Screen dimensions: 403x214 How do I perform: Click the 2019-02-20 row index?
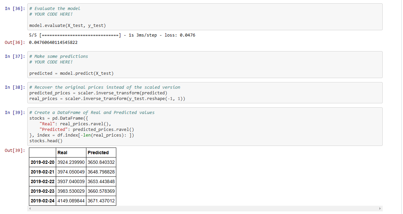(x=43, y=162)
